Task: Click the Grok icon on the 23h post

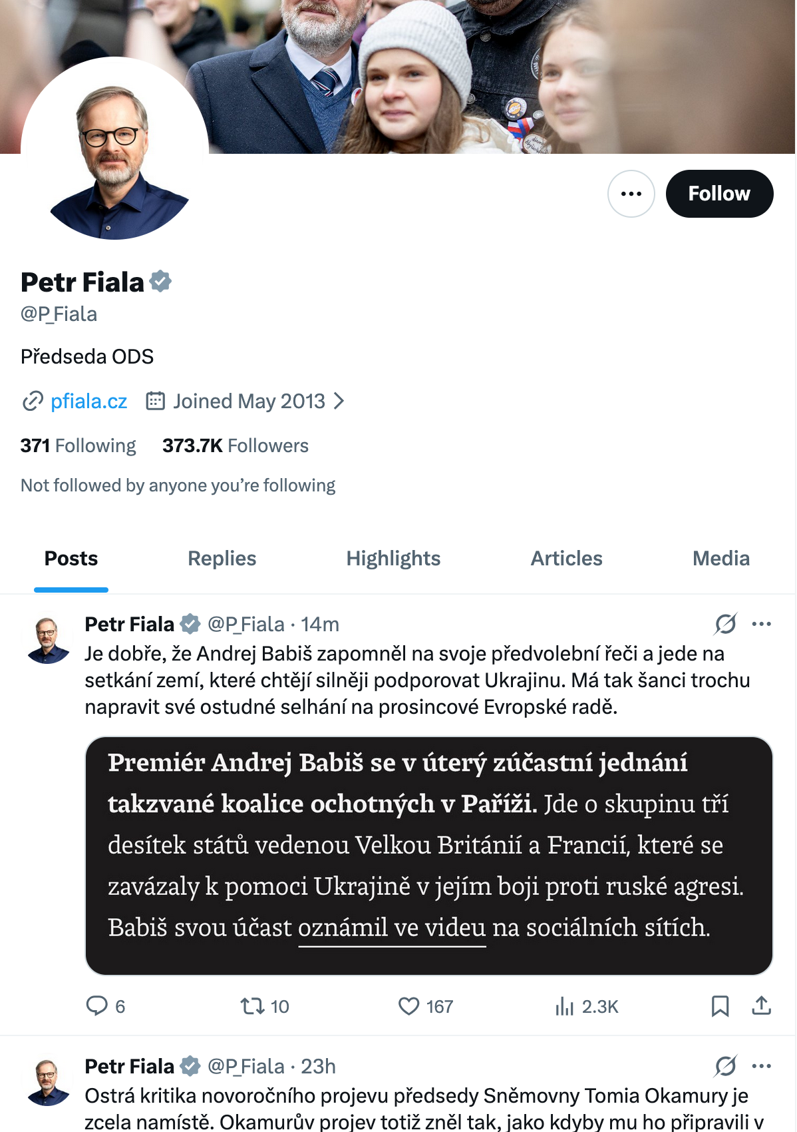Action: pos(725,1066)
